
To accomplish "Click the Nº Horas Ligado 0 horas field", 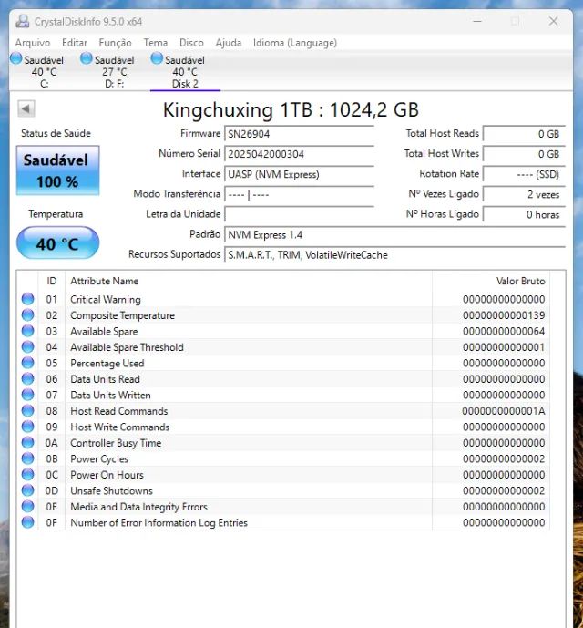I will tap(524, 214).
